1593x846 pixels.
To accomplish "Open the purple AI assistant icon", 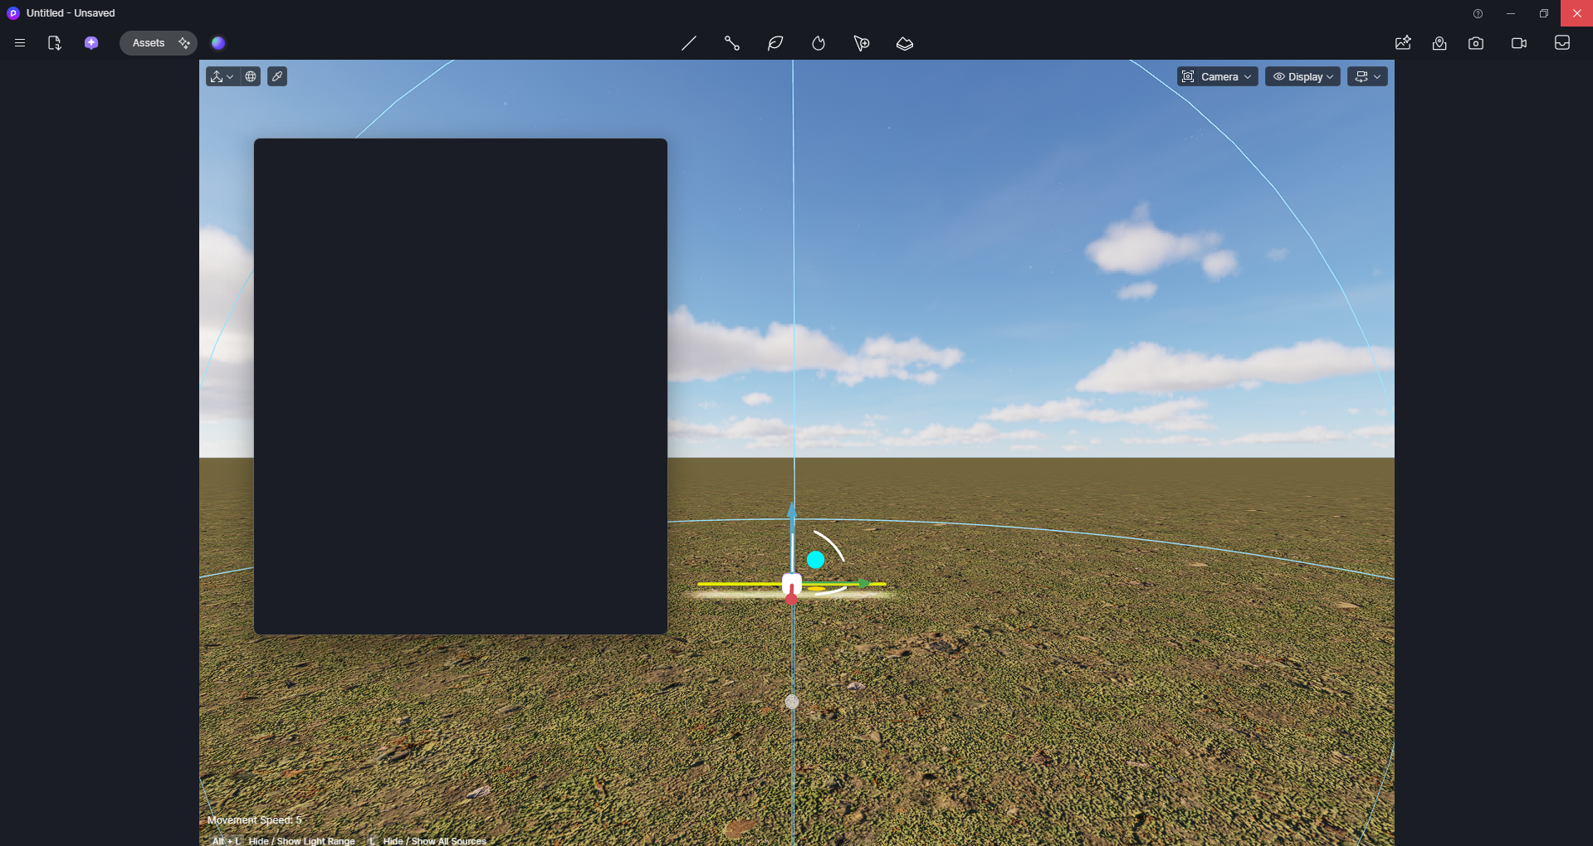I will pos(91,43).
